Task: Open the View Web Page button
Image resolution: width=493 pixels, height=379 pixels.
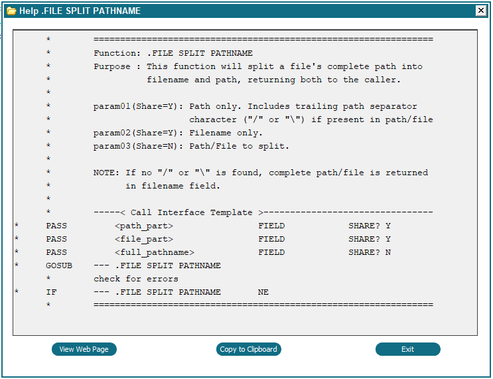Action: coord(84,349)
